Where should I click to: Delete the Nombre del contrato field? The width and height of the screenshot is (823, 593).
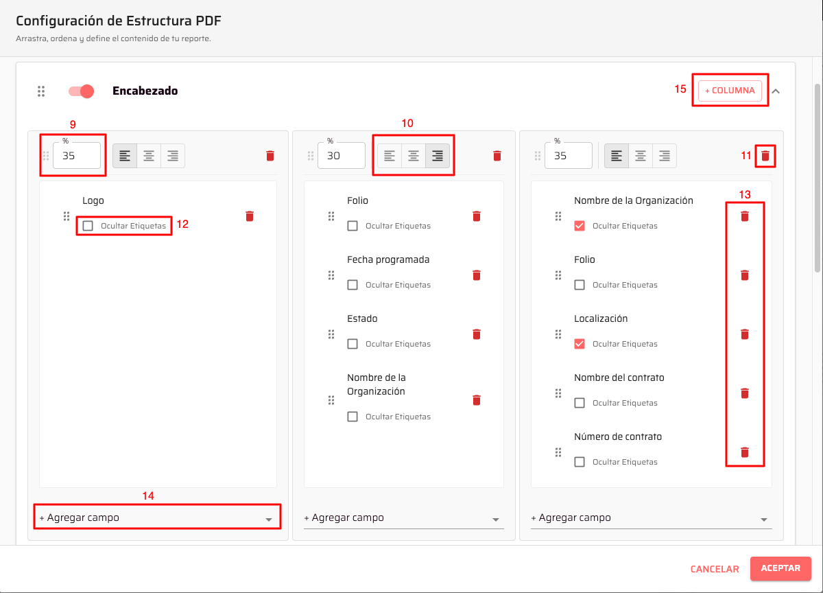[744, 393]
